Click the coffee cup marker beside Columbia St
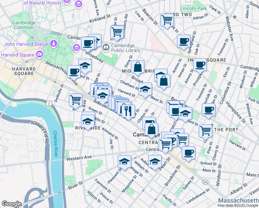 click(x=208, y=111)
